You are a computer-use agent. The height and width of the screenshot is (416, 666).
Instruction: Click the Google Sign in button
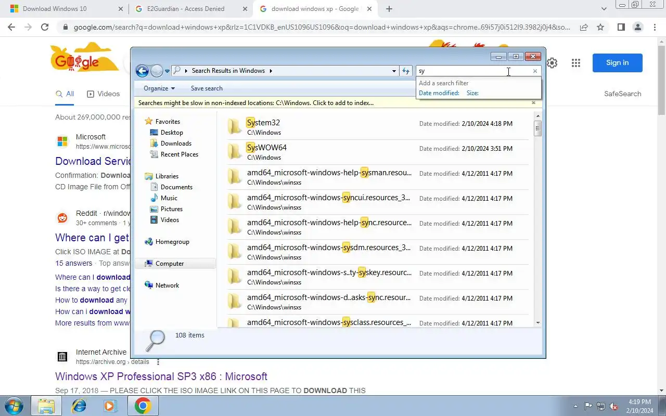point(617,62)
